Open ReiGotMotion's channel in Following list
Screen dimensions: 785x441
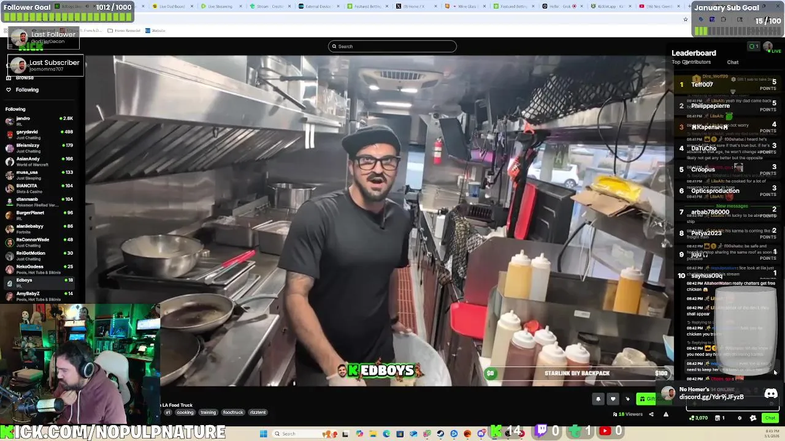pyautogui.click(x=39, y=255)
